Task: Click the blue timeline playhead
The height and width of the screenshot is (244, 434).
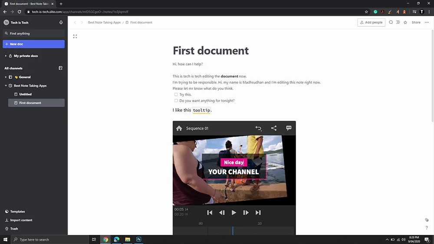Action: pos(233,231)
